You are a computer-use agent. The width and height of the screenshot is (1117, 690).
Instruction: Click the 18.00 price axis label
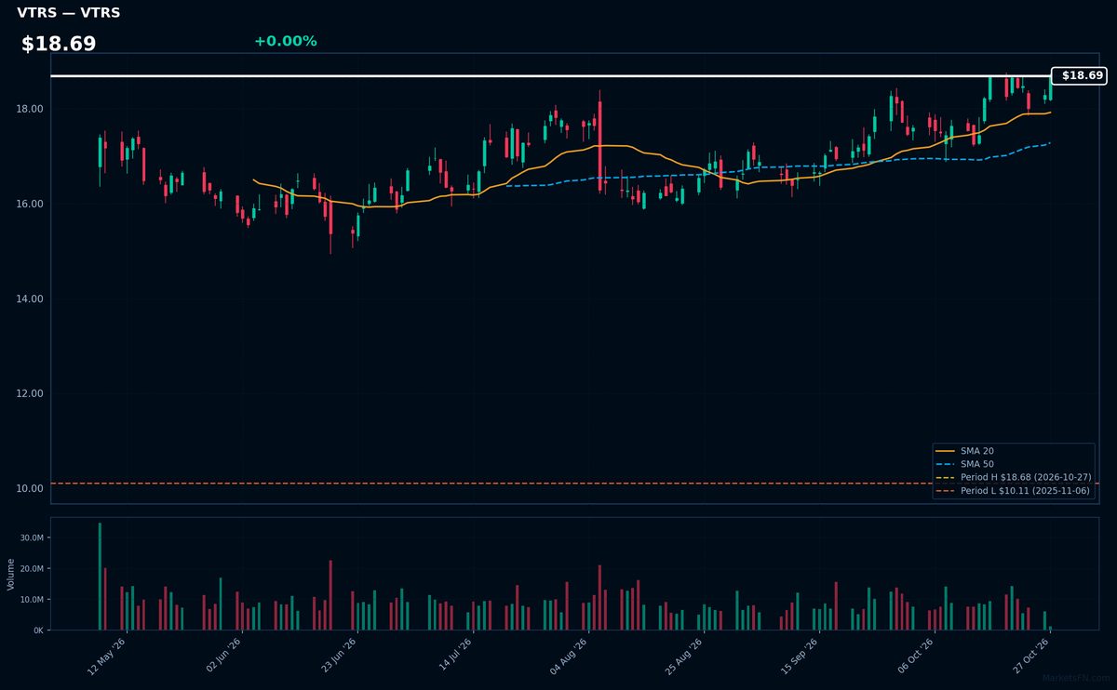tap(28, 109)
